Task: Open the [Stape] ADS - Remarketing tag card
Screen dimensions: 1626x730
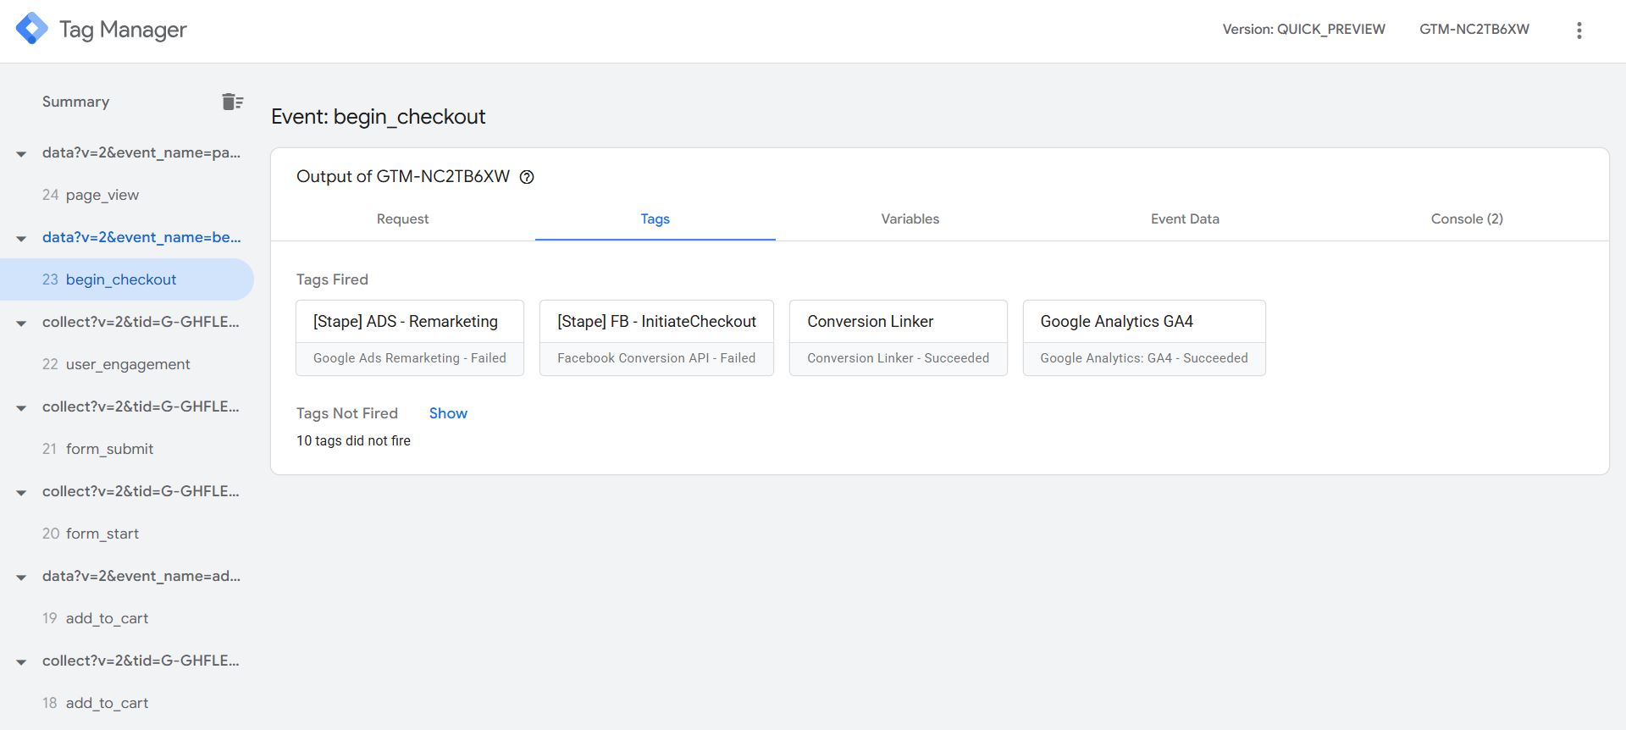Action: pyautogui.click(x=410, y=338)
